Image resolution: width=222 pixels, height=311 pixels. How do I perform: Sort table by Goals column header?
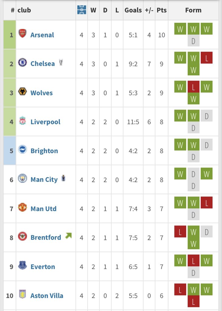click(x=133, y=10)
